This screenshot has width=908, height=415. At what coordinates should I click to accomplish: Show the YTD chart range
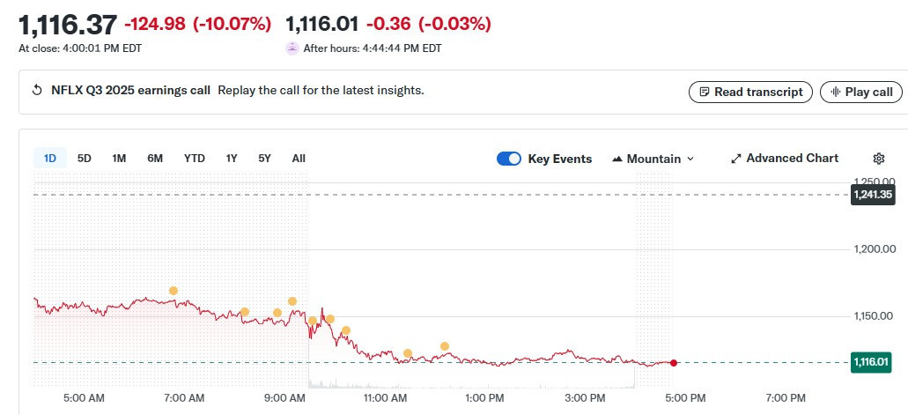point(194,159)
